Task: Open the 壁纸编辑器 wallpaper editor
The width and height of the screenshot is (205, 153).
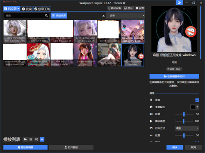Action: 25,147
